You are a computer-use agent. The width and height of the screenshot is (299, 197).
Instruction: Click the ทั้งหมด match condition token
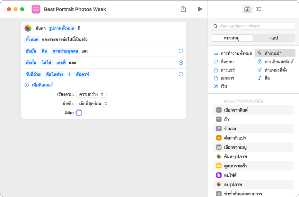point(32,40)
